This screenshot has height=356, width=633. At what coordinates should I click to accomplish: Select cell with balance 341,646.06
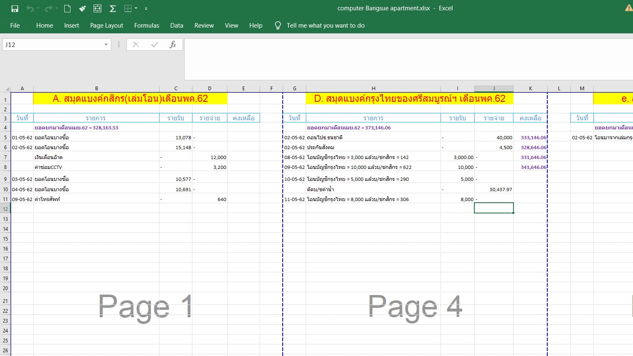click(x=530, y=167)
